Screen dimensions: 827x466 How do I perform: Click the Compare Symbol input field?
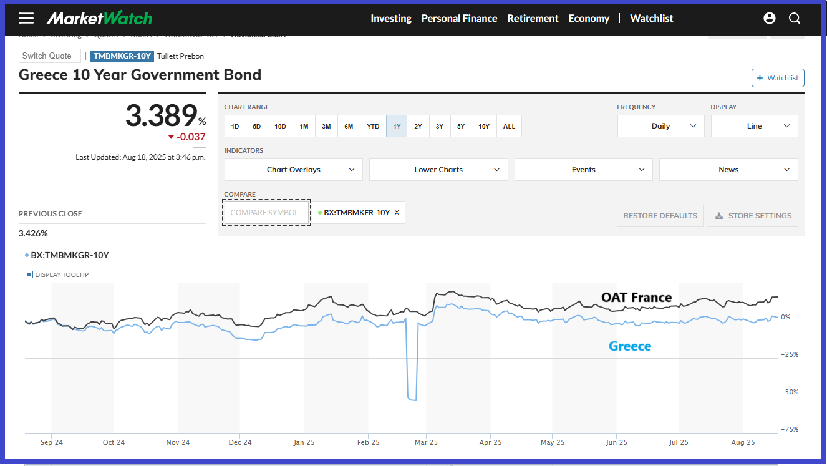pos(266,213)
